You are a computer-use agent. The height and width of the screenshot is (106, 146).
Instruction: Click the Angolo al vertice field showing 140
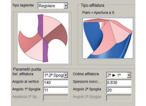tap(56, 83)
